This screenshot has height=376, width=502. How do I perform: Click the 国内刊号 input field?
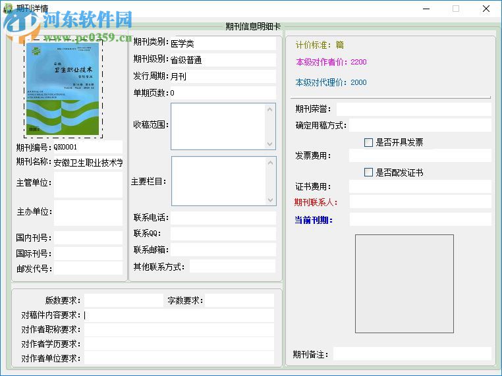tap(88, 238)
